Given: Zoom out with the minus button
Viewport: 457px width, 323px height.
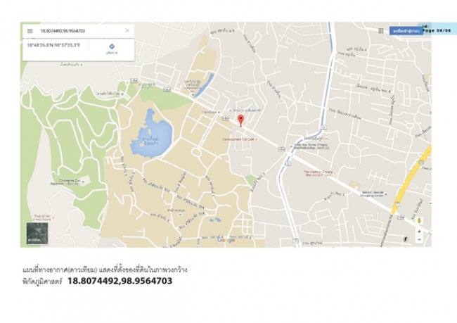Looking at the screenshot, I should pyautogui.click(x=419, y=239).
